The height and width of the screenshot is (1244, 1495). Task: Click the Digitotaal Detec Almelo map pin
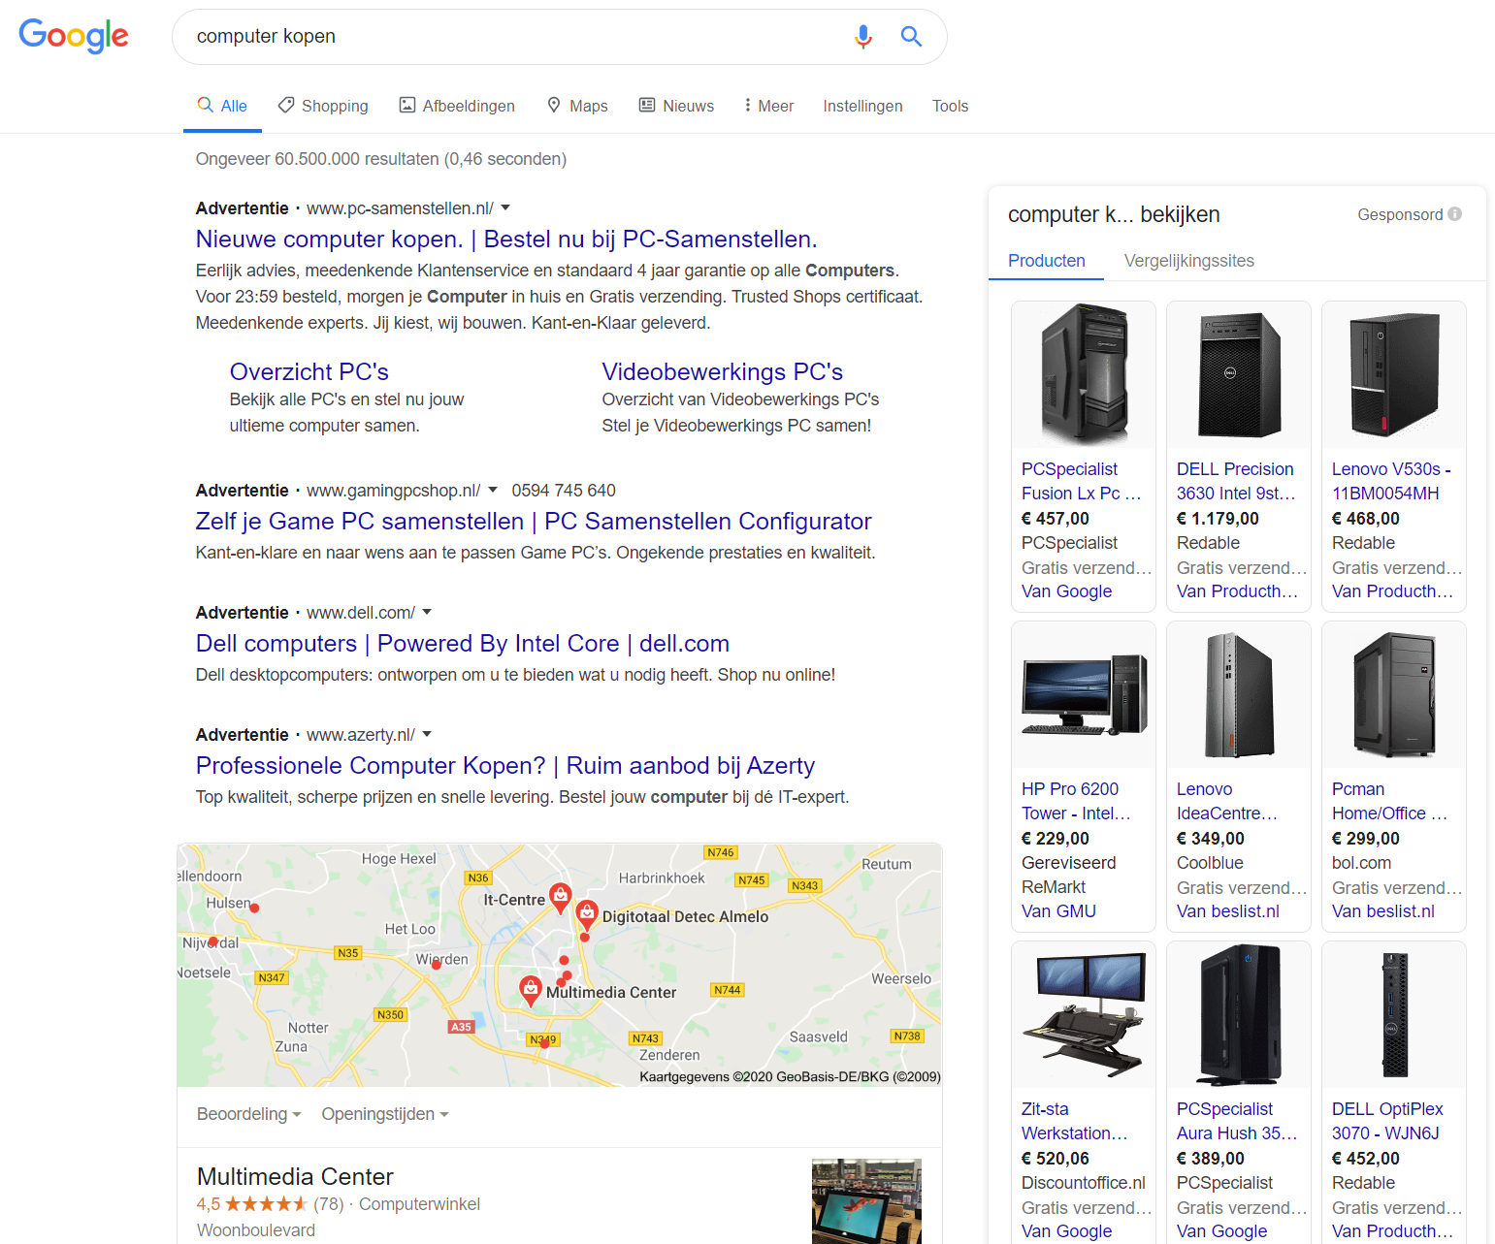tap(587, 913)
